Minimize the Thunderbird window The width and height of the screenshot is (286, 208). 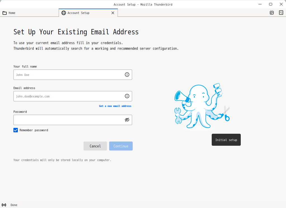point(260,4)
